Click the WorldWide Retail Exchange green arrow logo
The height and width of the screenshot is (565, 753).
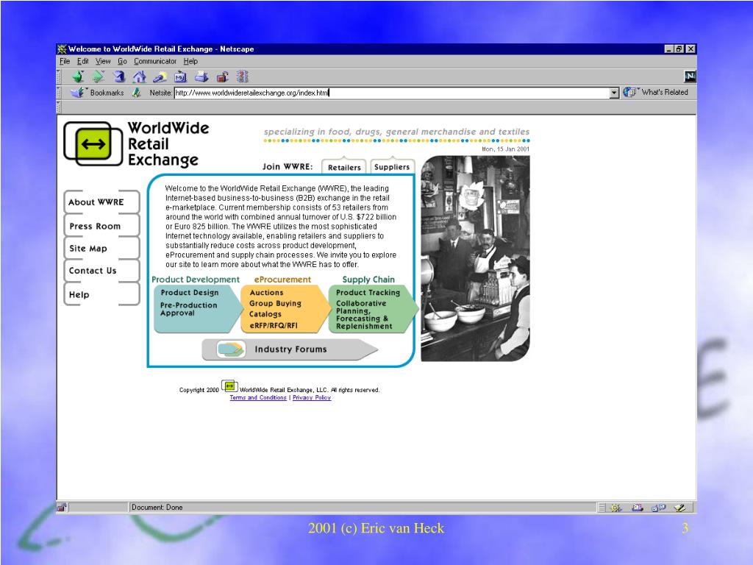pyautogui.click(x=93, y=143)
